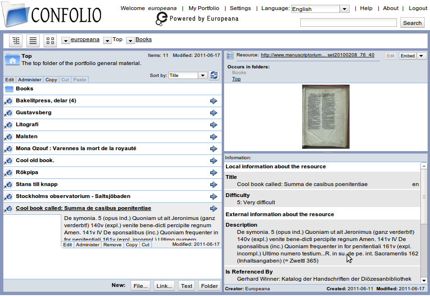Open My Portfolio in the top menu
Image resolution: width=430 pixels, height=297 pixels.
click(x=204, y=8)
